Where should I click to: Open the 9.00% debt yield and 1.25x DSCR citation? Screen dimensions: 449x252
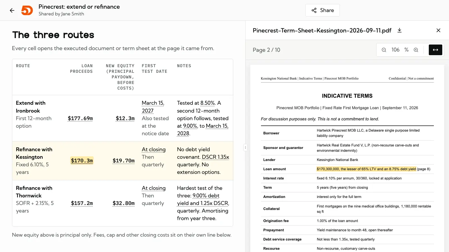coord(203,199)
